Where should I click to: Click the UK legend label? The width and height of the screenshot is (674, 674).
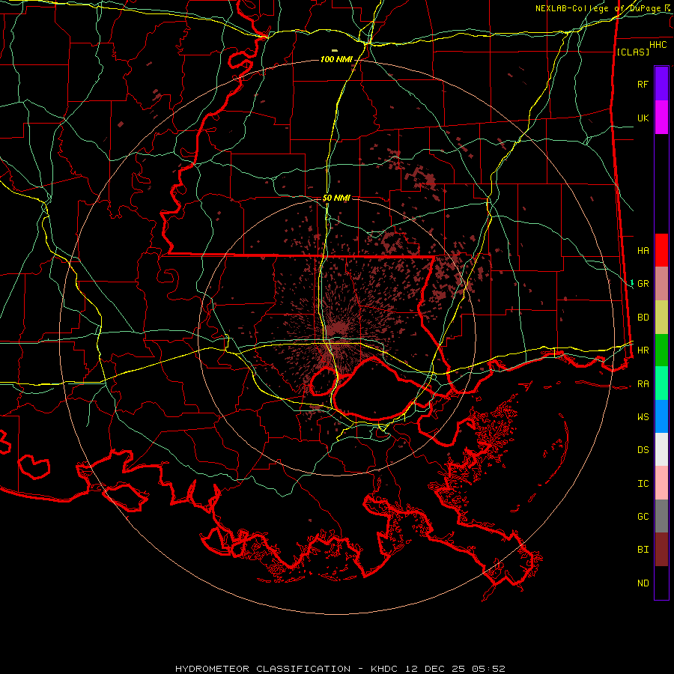(x=643, y=118)
